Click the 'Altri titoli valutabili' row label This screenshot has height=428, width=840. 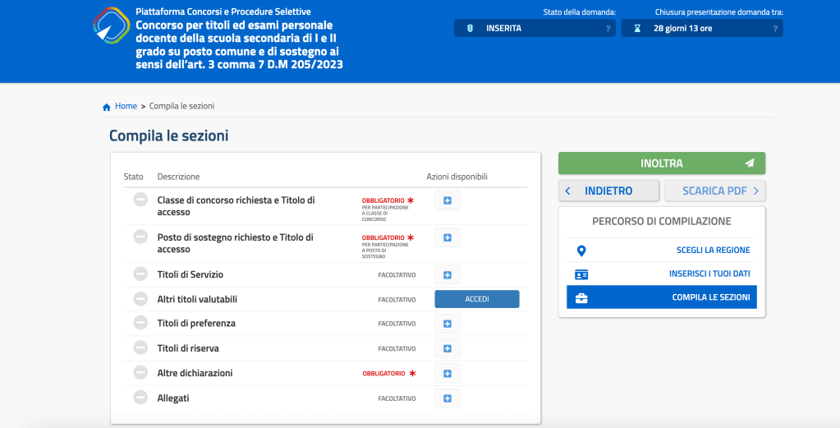(197, 299)
